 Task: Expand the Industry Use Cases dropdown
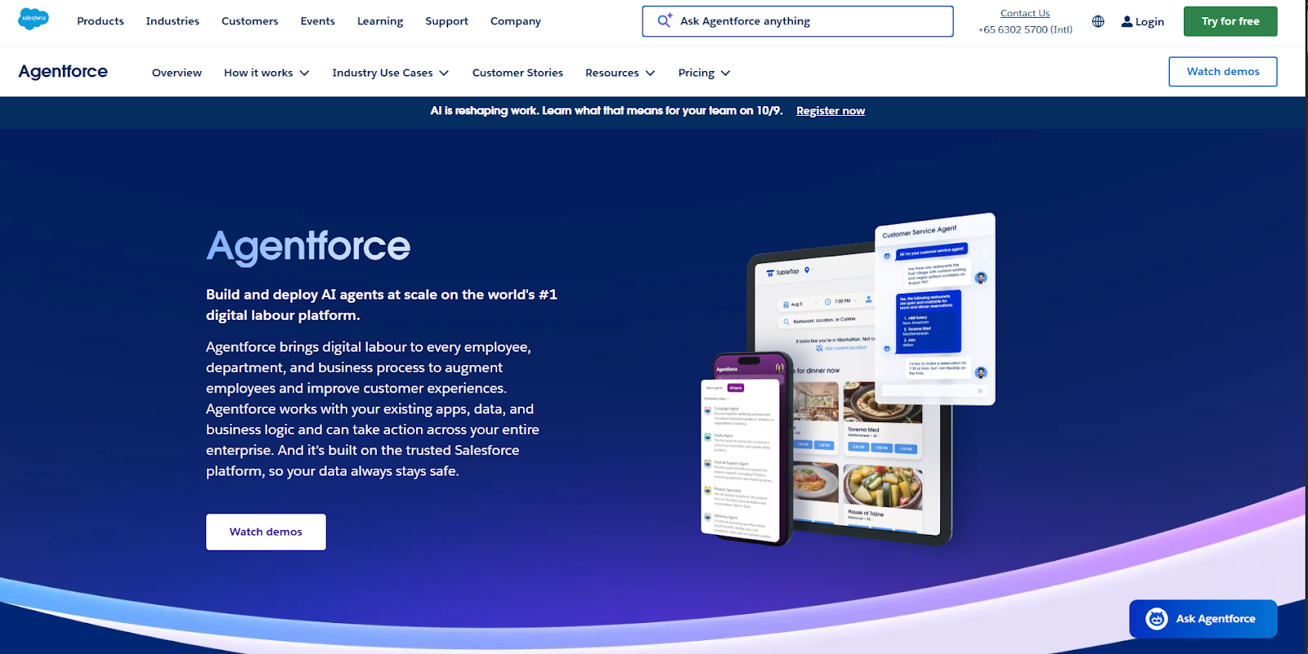(391, 73)
